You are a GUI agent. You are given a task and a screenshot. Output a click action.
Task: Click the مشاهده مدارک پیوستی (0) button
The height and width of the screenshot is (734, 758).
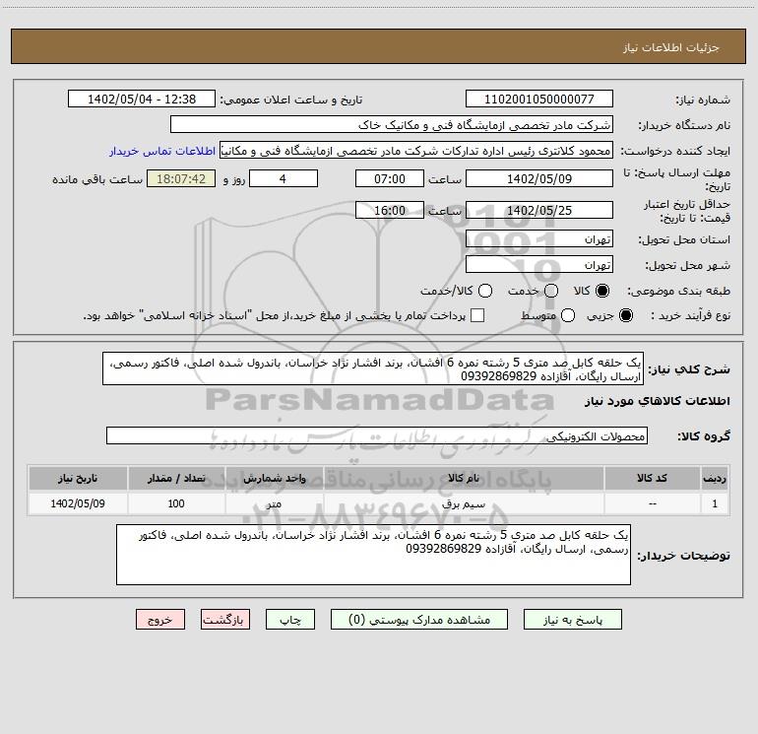click(419, 620)
